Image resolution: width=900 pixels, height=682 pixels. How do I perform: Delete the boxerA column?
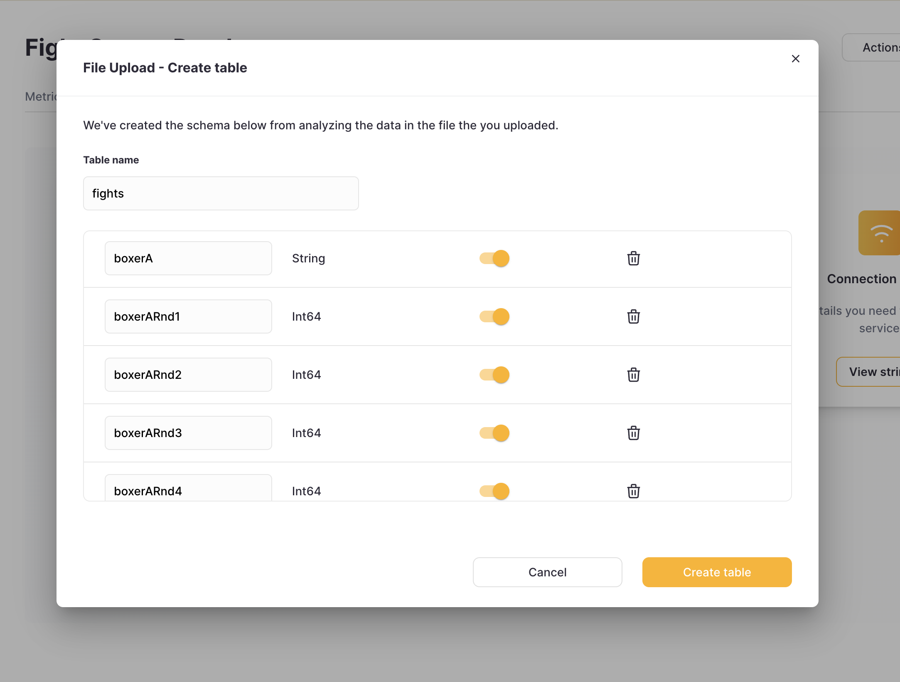[x=633, y=258]
